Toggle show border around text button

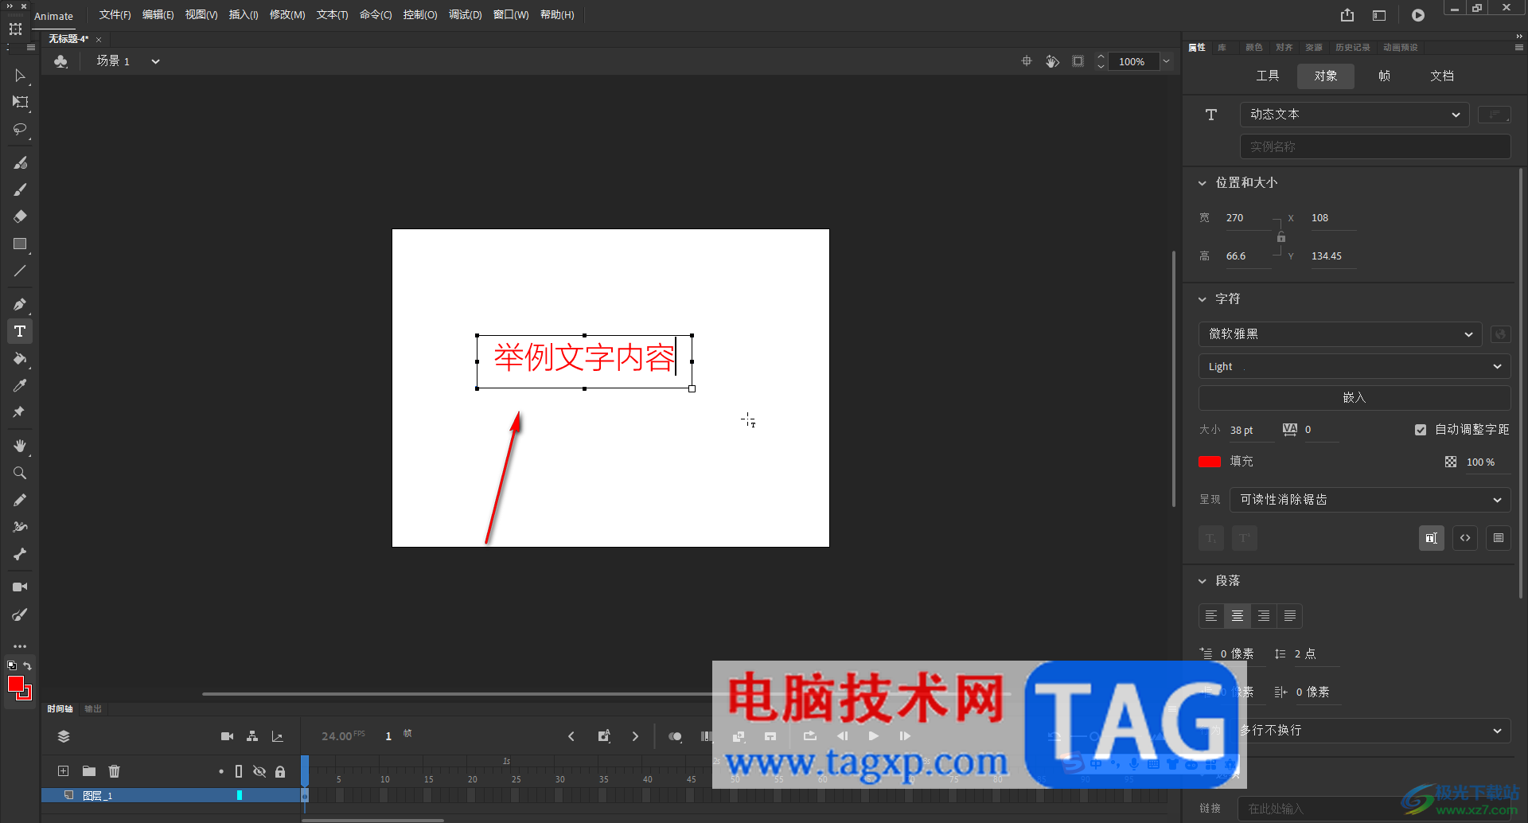(x=1499, y=538)
